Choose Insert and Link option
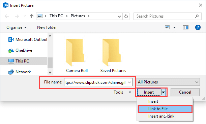This screenshot has width=206, height=124. (x=161, y=116)
